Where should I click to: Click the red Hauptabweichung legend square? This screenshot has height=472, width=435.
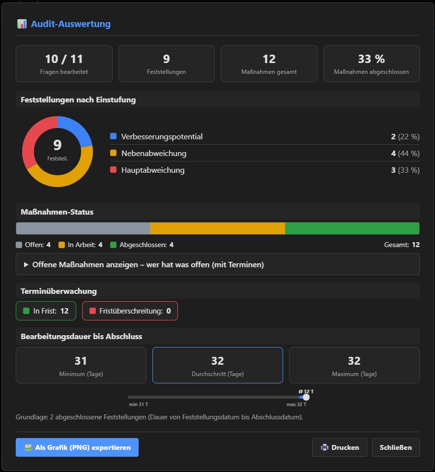[x=114, y=170]
